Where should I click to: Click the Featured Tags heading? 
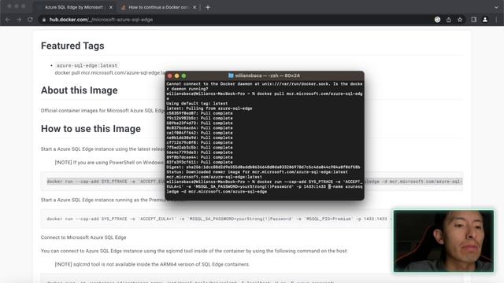[72, 46]
